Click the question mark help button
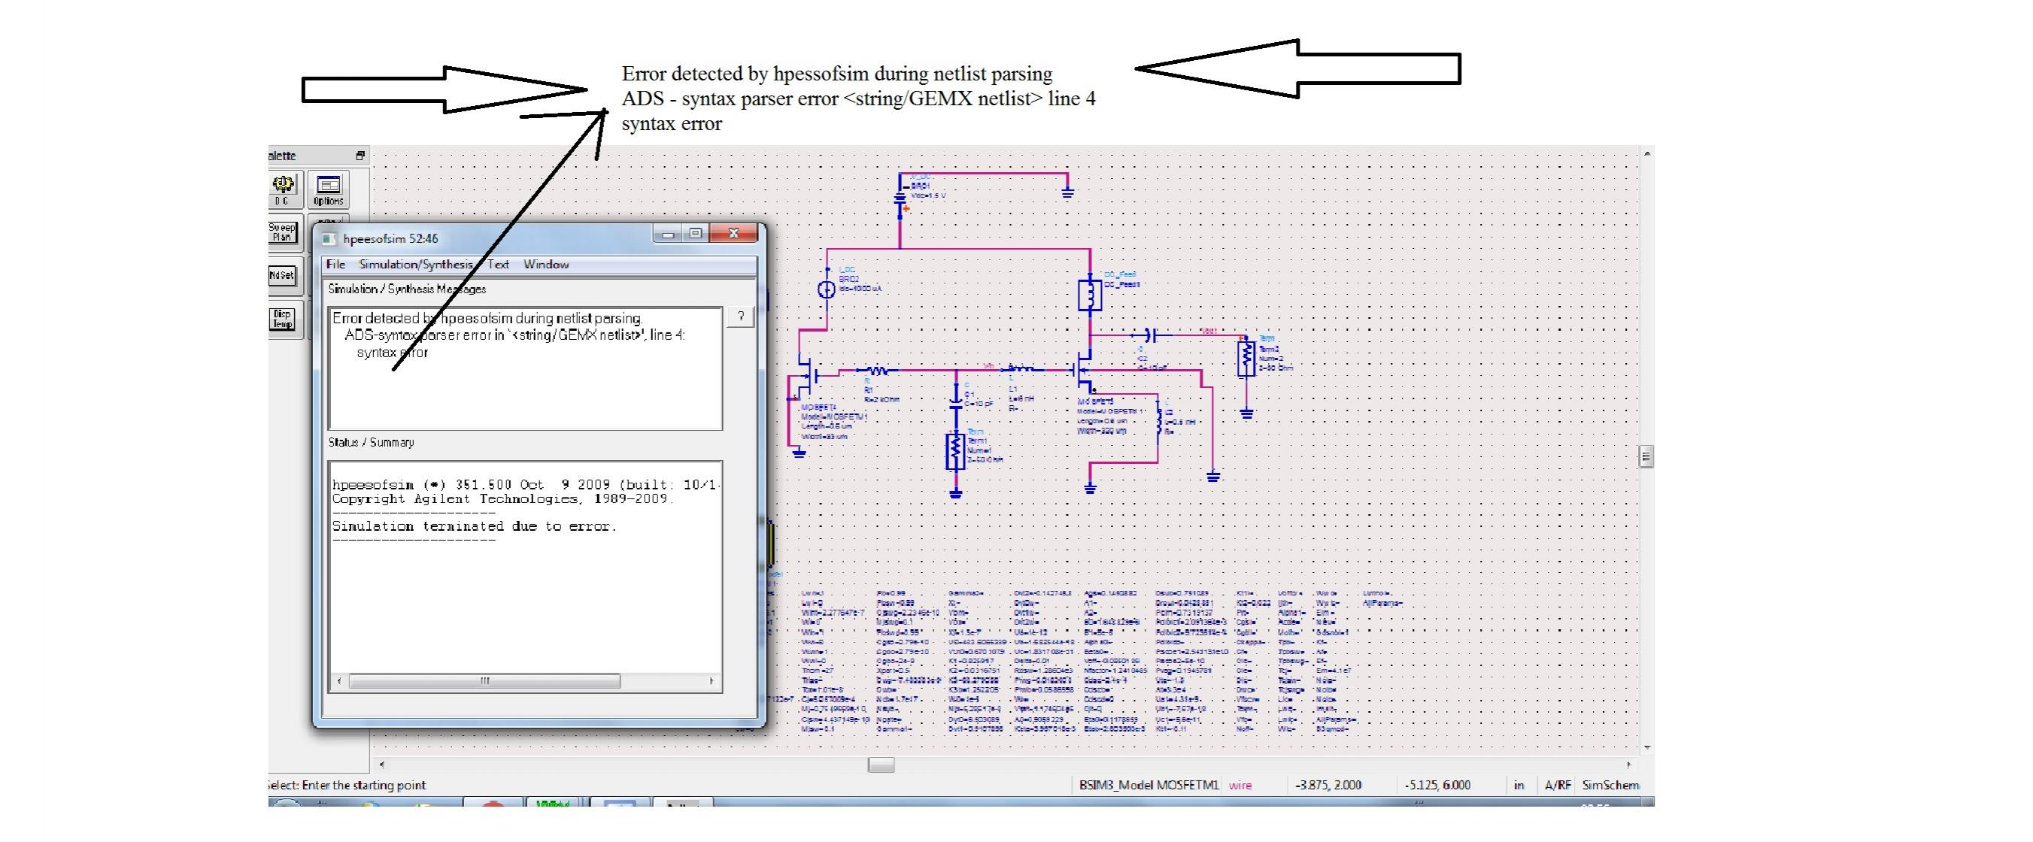 click(740, 317)
